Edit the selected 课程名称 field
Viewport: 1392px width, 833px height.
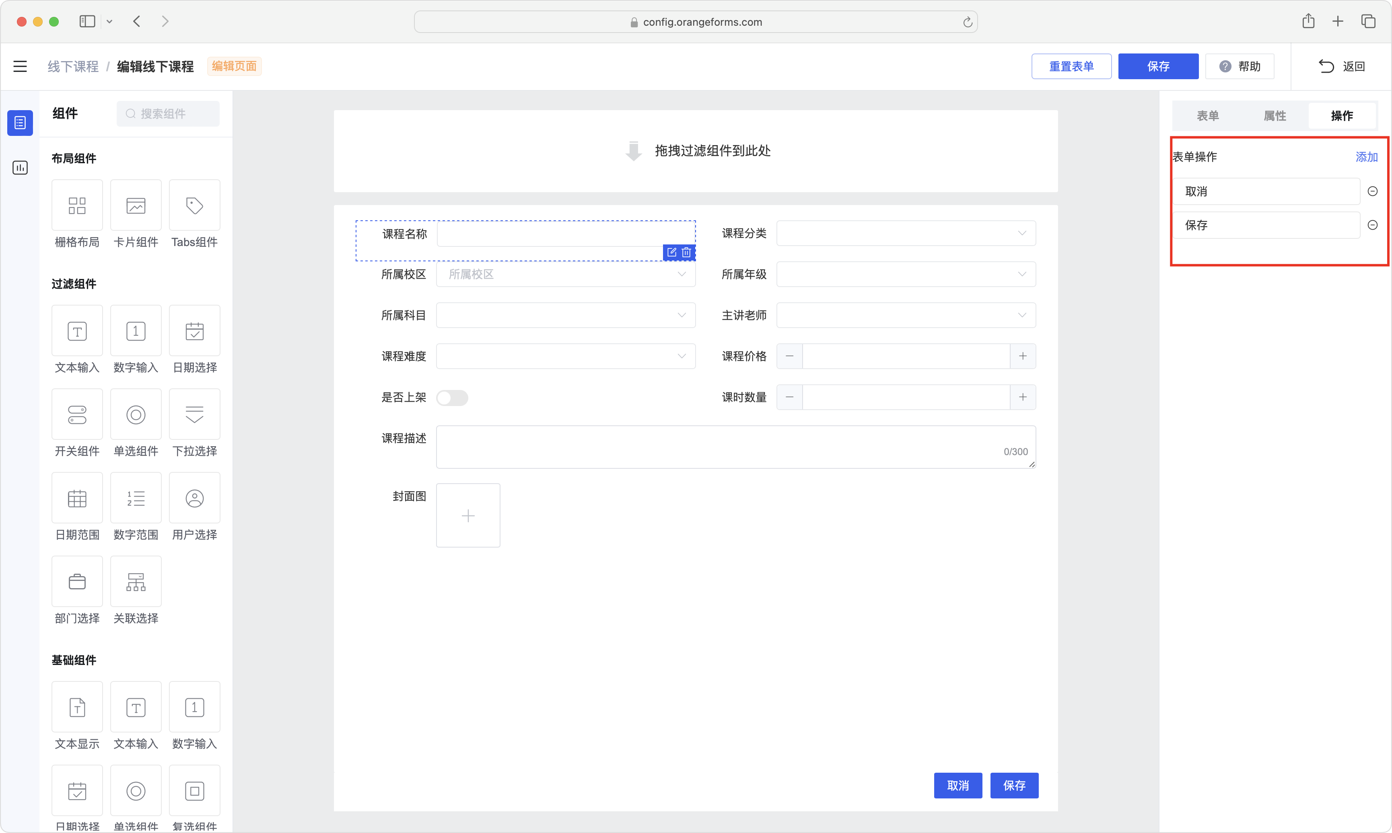(x=671, y=252)
